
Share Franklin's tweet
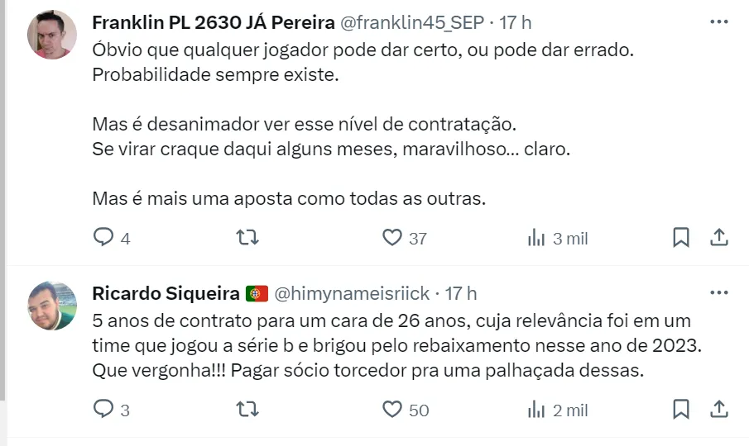(720, 238)
